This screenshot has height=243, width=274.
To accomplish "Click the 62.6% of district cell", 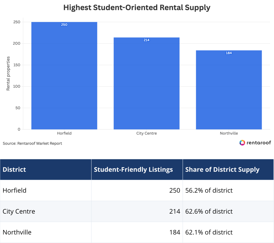I will click(228, 211).
